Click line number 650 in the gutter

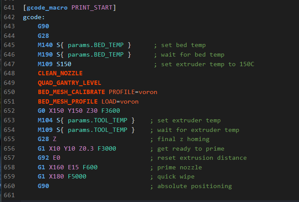point(9,92)
